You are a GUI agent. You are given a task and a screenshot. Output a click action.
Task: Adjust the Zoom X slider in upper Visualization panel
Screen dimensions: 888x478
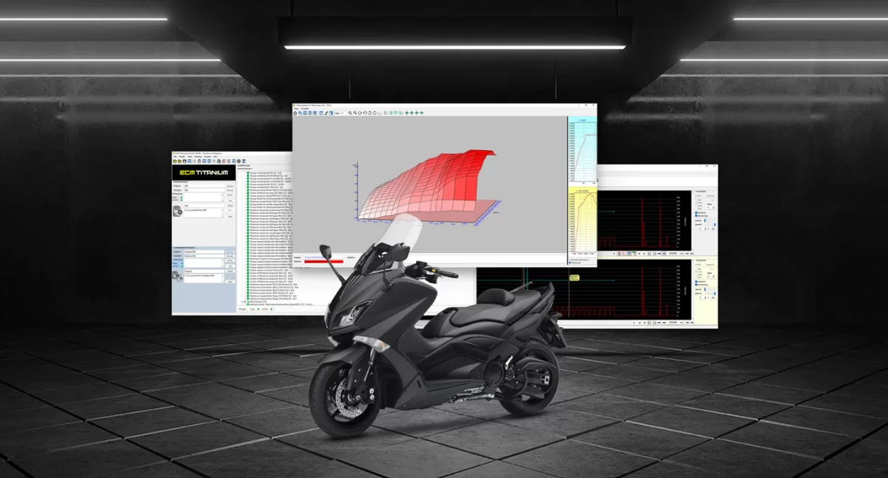click(x=706, y=221)
